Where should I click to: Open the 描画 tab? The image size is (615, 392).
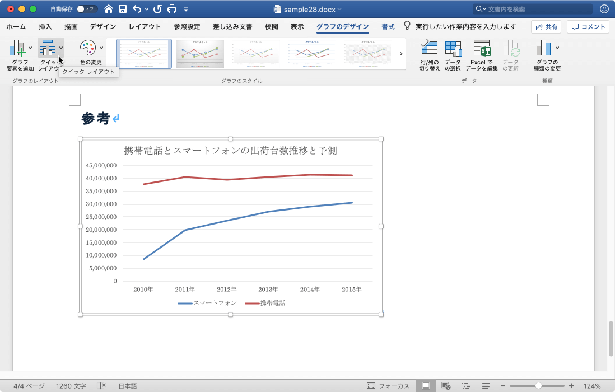tap(71, 27)
